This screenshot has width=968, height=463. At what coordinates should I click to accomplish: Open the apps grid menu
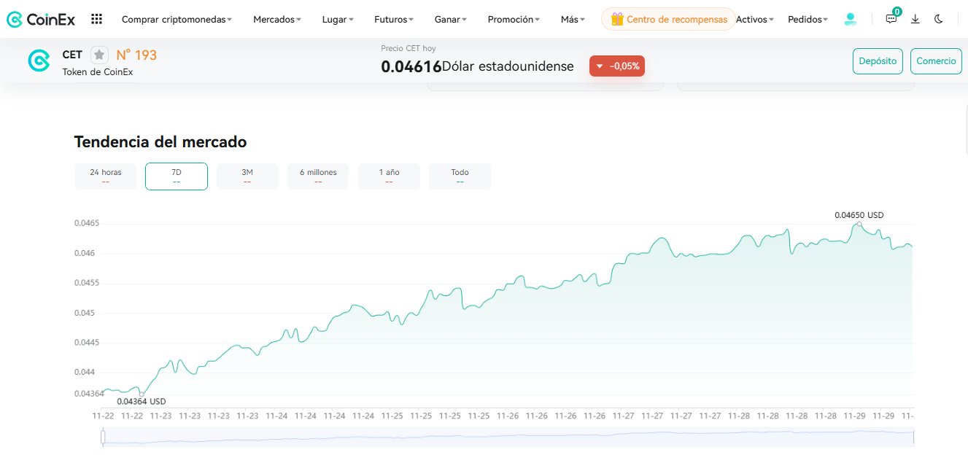(x=96, y=20)
